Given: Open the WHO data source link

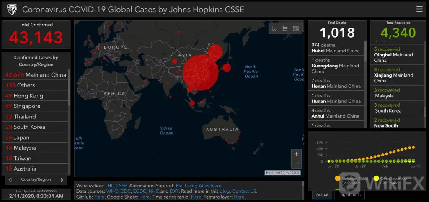Looking at the screenshot, I should click(x=112, y=191).
